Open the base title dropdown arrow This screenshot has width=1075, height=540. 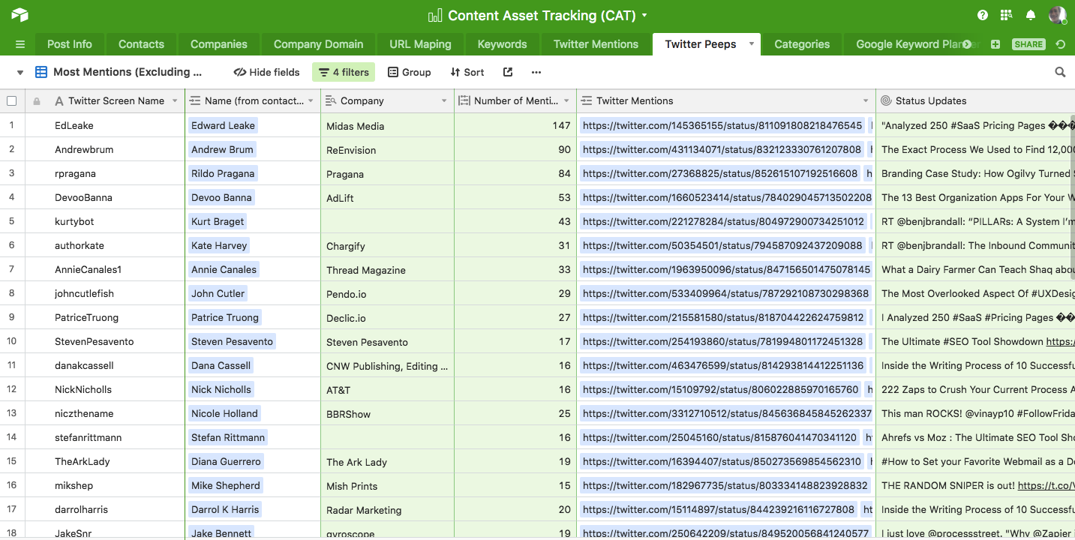pos(644,15)
